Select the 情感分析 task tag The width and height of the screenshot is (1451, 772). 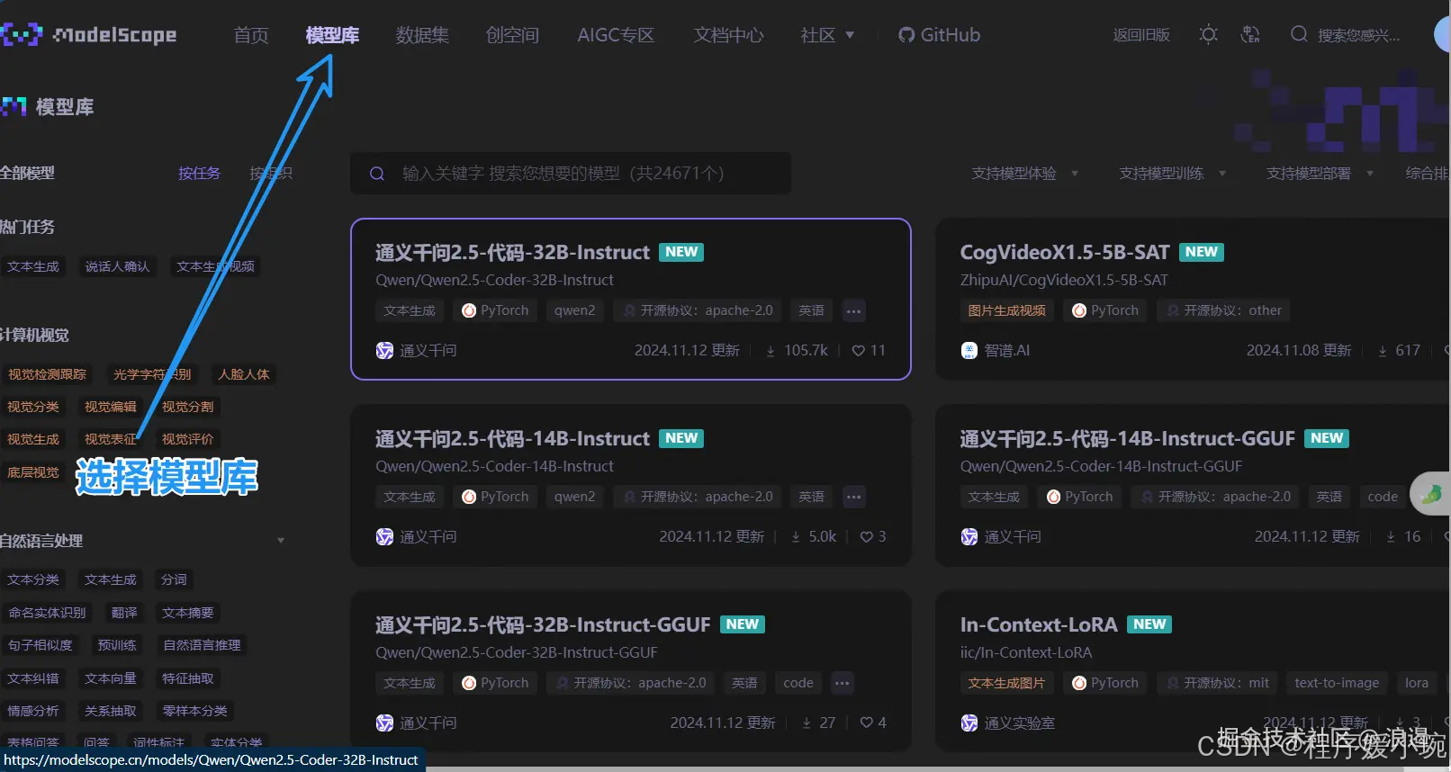coord(33,711)
